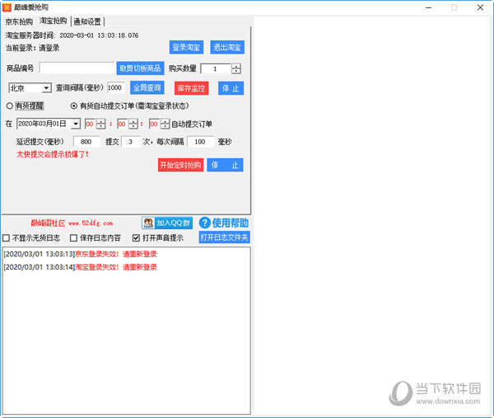Click the 购买数量 value field
This screenshot has height=418, width=494.
(216, 68)
